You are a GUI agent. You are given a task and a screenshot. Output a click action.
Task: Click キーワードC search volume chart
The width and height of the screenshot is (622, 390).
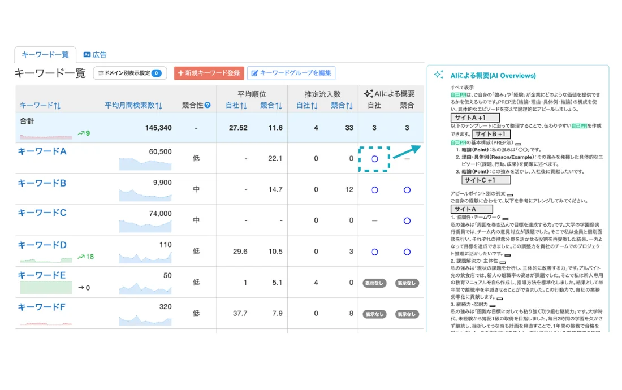tap(145, 226)
